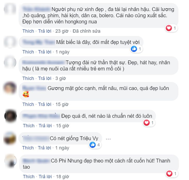Click thumbs-up reaction on 'Triệu Vy' comment
The image size is (189, 180).
point(93,145)
